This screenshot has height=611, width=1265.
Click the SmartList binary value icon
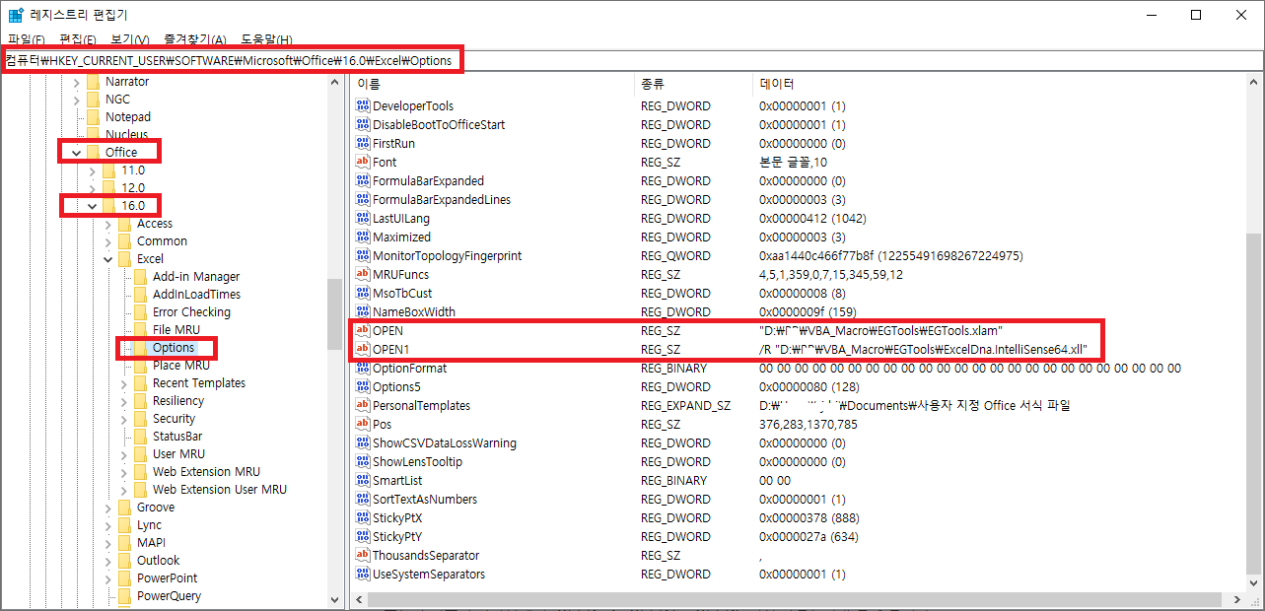(362, 481)
